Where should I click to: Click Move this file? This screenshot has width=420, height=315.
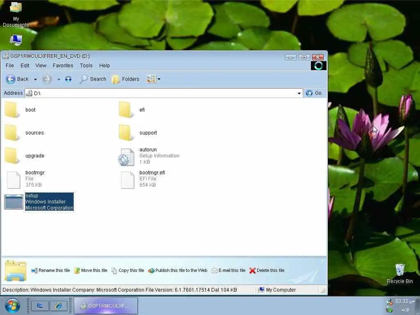point(91,271)
